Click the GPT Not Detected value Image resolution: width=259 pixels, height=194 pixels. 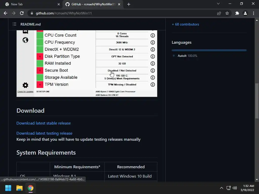tap(122, 56)
